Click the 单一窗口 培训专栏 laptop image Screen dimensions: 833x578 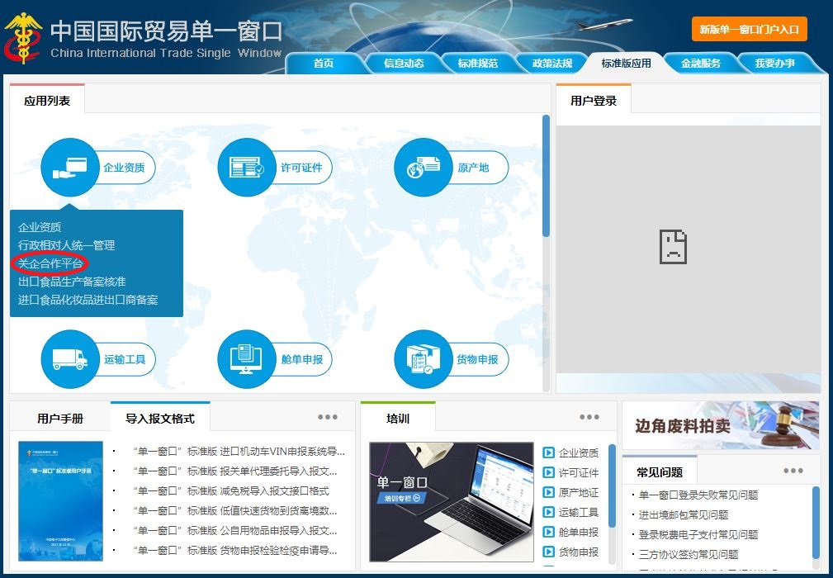tap(452, 501)
